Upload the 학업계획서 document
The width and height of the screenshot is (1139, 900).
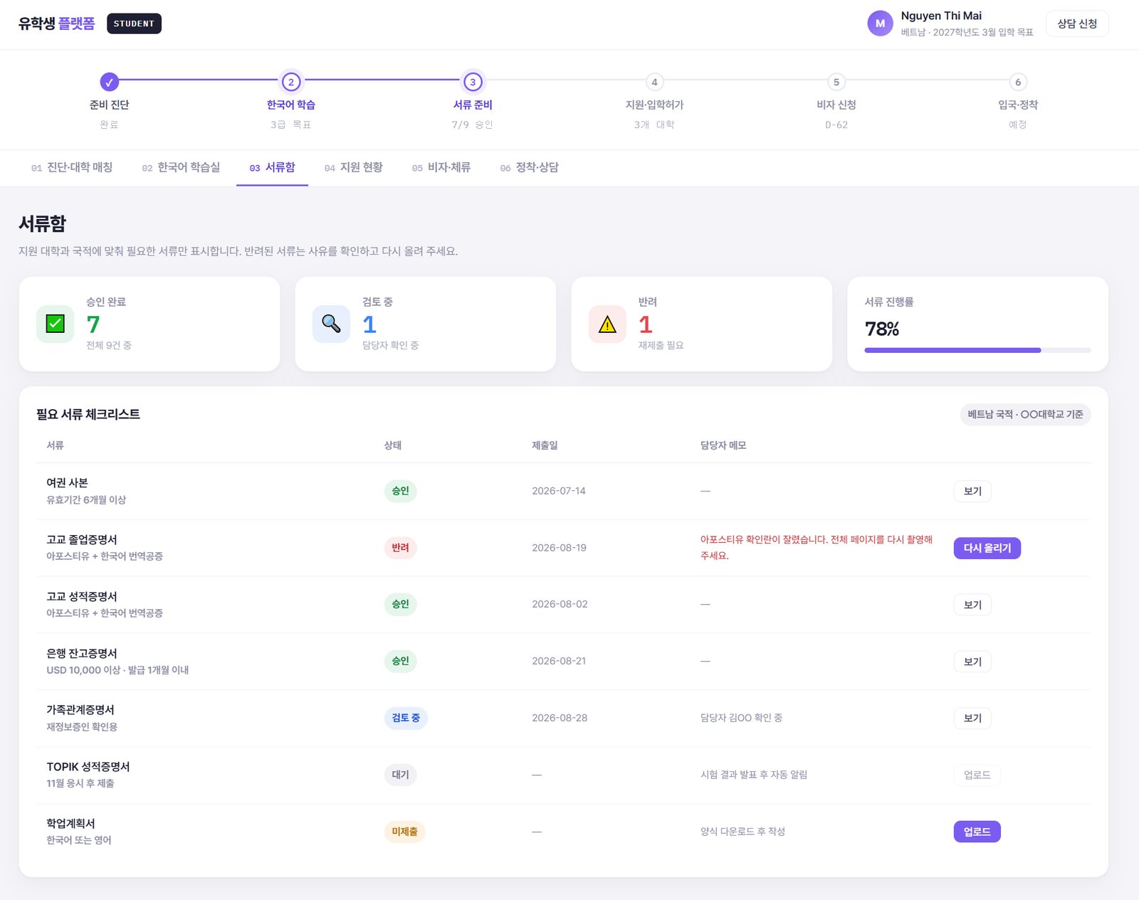[977, 832]
